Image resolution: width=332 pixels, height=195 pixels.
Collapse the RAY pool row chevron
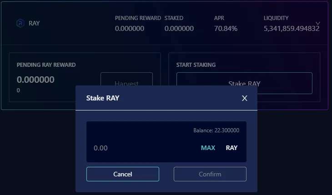click(x=318, y=23)
